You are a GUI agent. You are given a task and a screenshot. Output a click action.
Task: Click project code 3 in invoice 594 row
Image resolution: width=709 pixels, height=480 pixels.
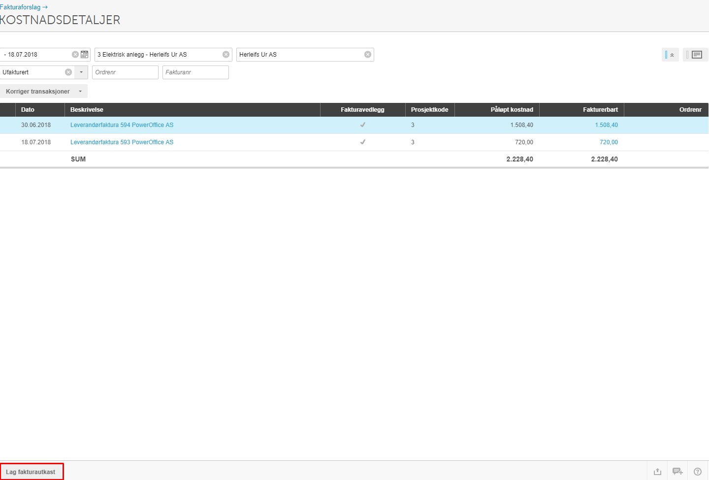click(413, 125)
